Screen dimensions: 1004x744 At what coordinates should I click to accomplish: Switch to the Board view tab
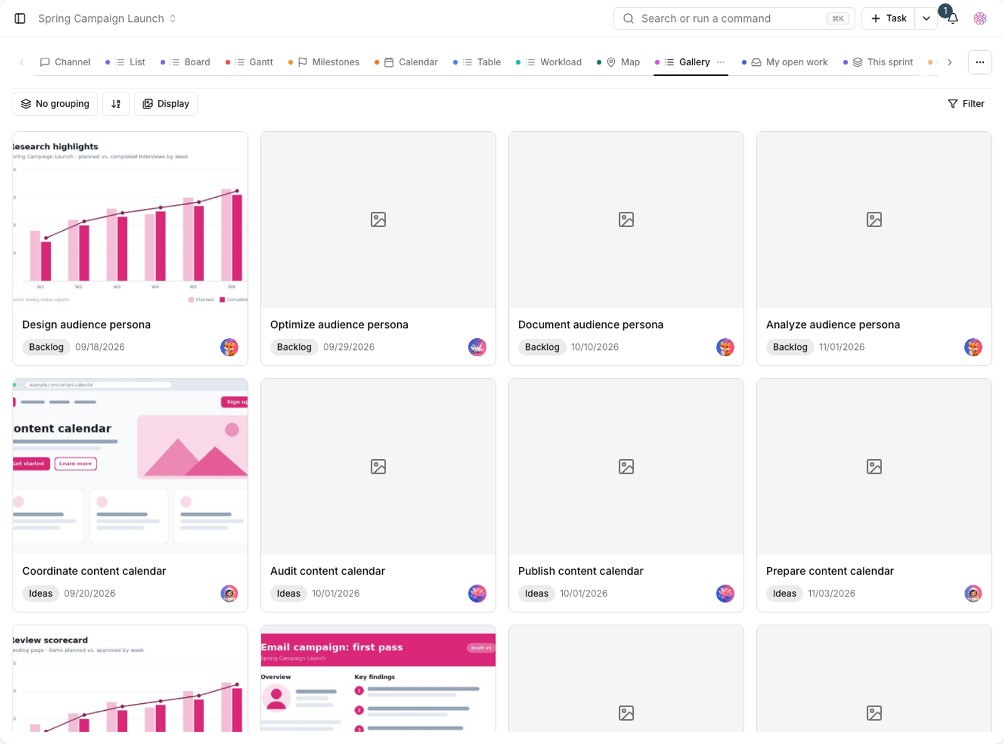tap(186, 62)
